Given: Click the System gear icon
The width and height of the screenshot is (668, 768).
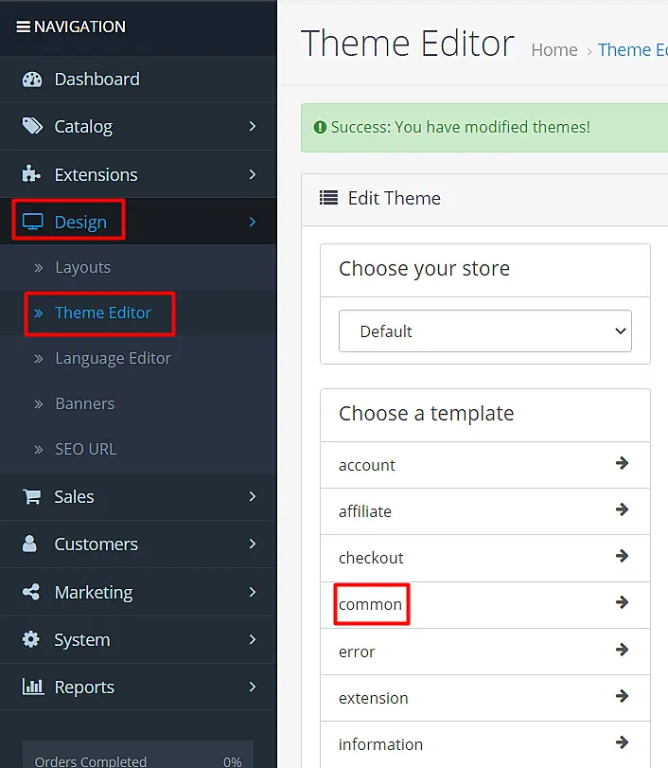Looking at the screenshot, I should [32, 640].
